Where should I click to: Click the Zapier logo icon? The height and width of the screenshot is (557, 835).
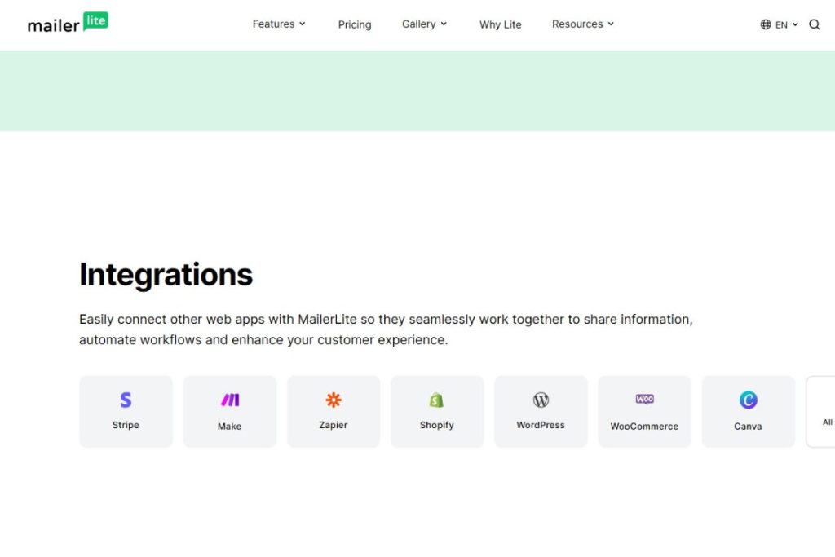click(334, 400)
